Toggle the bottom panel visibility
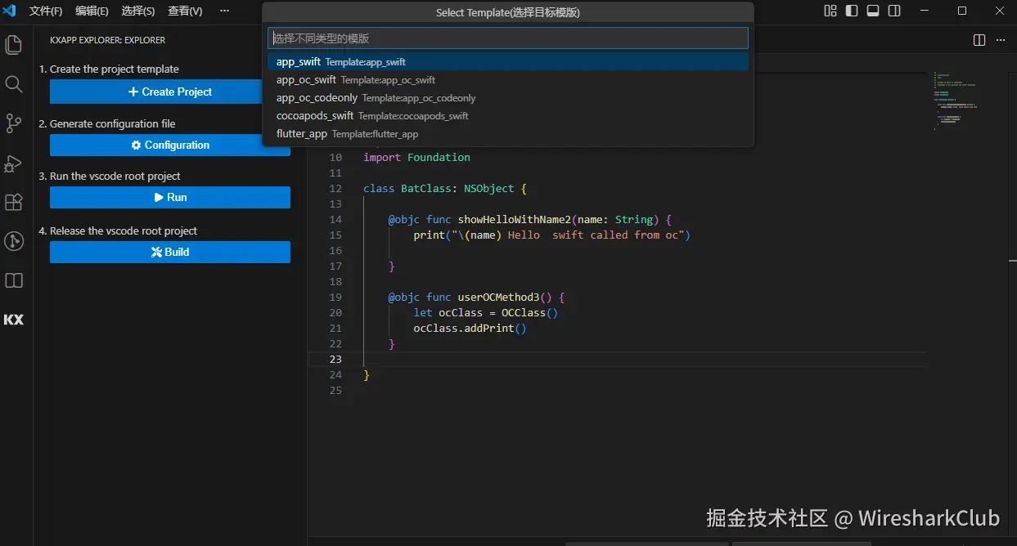This screenshot has height=546, width=1017. click(x=873, y=11)
